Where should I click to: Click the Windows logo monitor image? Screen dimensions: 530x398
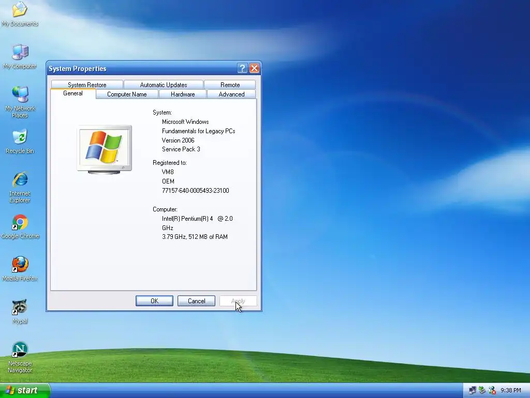105,149
